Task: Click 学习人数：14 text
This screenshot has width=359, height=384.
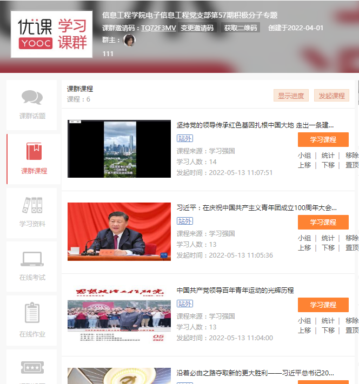Action: [x=197, y=162]
